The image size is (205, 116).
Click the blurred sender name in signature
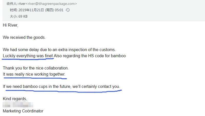[18, 105]
